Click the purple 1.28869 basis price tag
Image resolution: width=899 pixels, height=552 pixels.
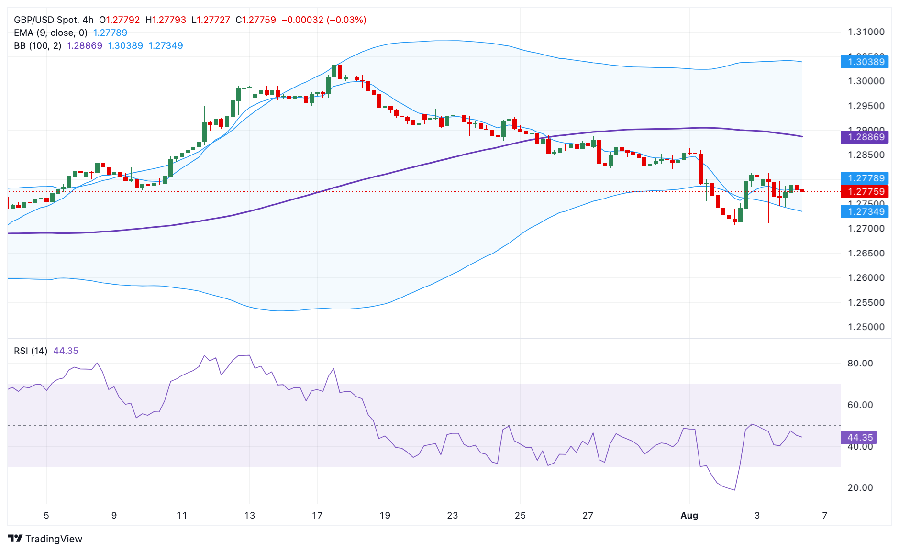tap(865, 137)
